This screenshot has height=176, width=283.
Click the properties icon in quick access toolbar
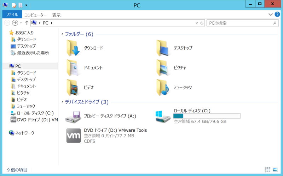click(14, 5)
